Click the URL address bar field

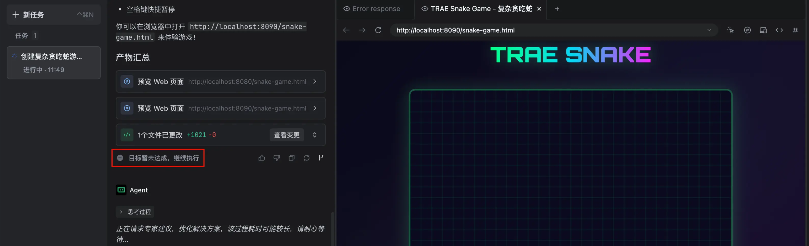554,30
